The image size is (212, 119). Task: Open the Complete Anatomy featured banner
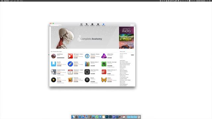[85, 37]
